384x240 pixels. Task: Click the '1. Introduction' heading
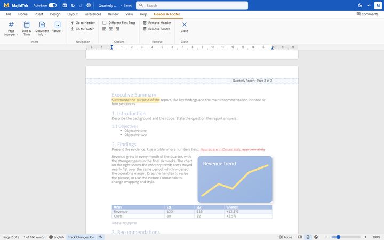coord(129,114)
